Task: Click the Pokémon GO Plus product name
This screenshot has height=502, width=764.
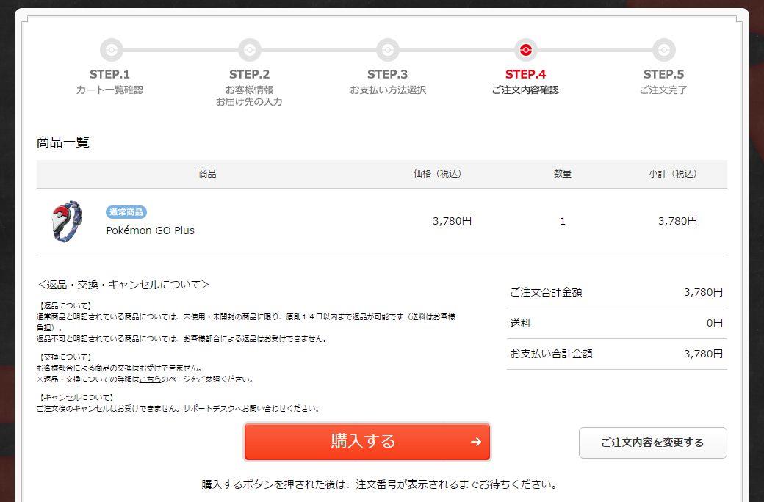Action: (150, 230)
